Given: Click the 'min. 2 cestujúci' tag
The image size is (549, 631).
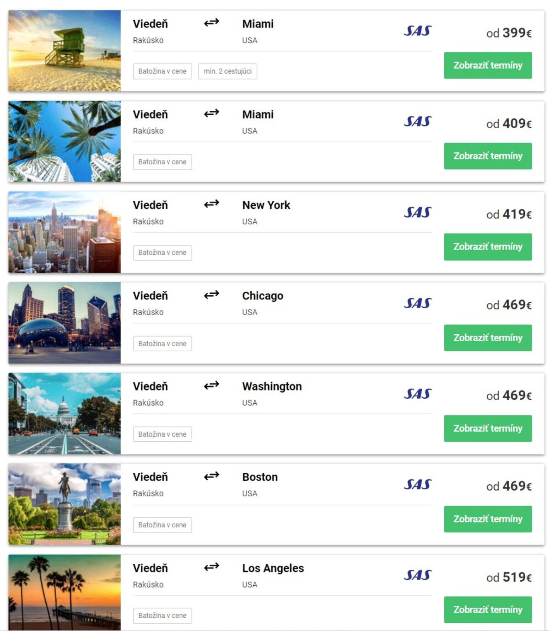Looking at the screenshot, I should tap(227, 71).
